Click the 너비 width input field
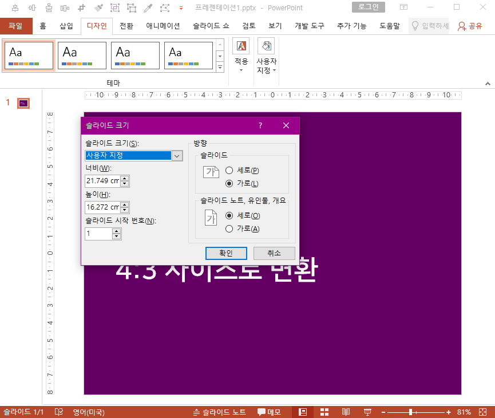Image resolution: width=495 pixels, height=418 pixels. (103, 181)
